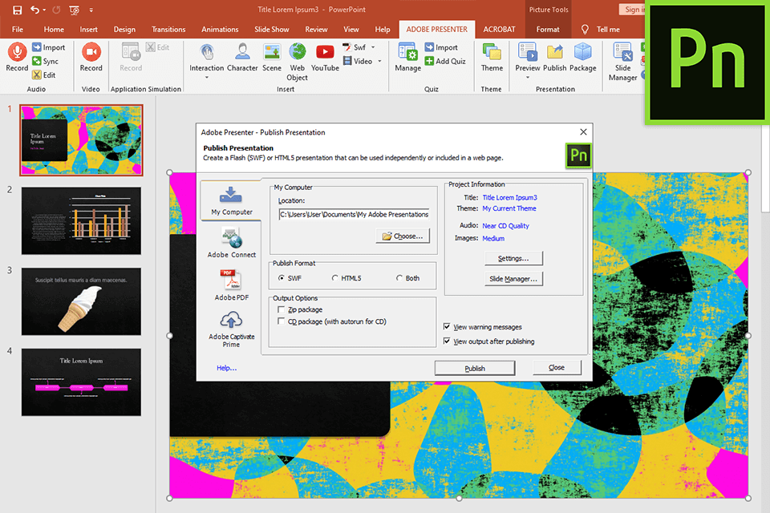Edit the title link Title Lorem Ipsum3

(510, 197)
